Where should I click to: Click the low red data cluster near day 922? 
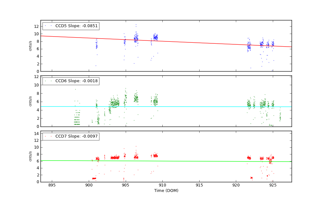pos(251,177)
